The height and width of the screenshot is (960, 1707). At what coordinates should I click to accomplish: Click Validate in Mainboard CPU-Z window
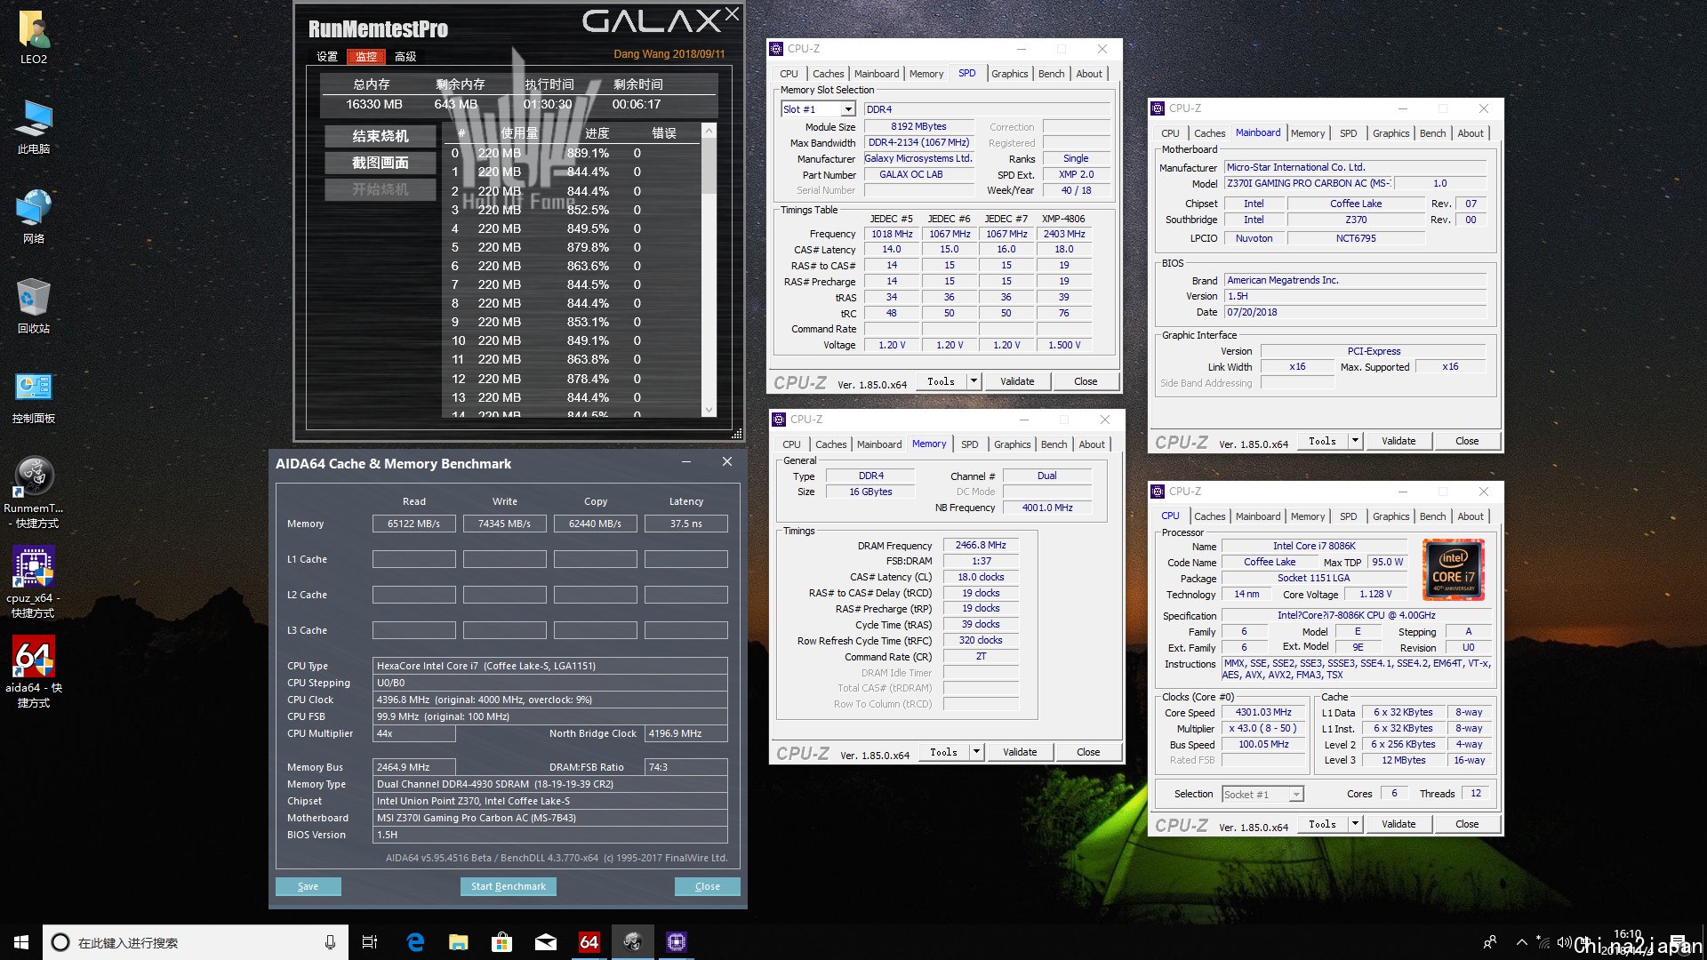tap(1398, 441)
